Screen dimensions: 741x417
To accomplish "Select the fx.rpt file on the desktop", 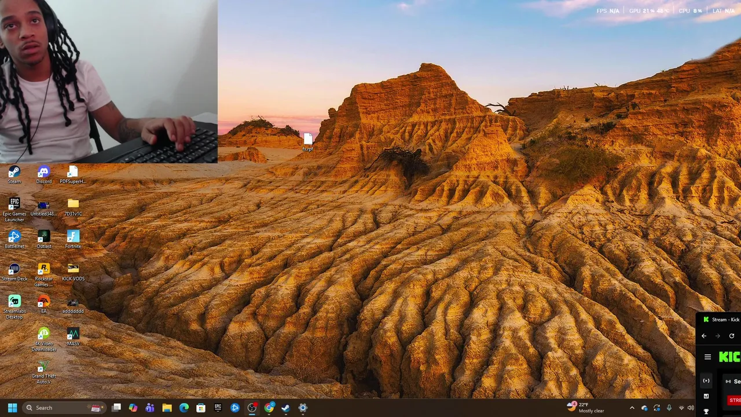I will 307,142.
